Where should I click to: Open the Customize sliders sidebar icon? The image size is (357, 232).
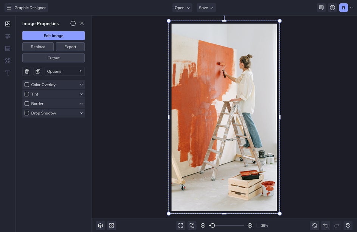(x=8, y=36)
